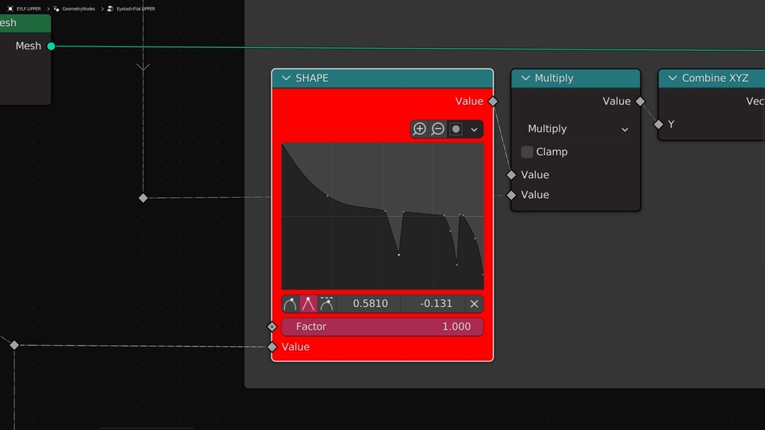Adjust the Factor slider in SHAPE node
The width and height of the screenshot is (765, 430).
(382, 326)
